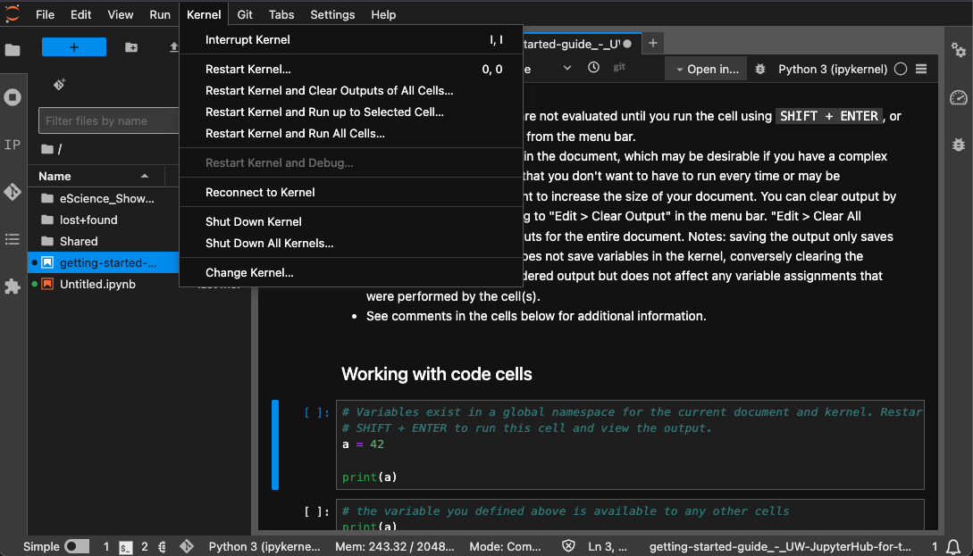Click the kernel status indicator circle
This screenshot has width=973, height=556.
point(900,68)
